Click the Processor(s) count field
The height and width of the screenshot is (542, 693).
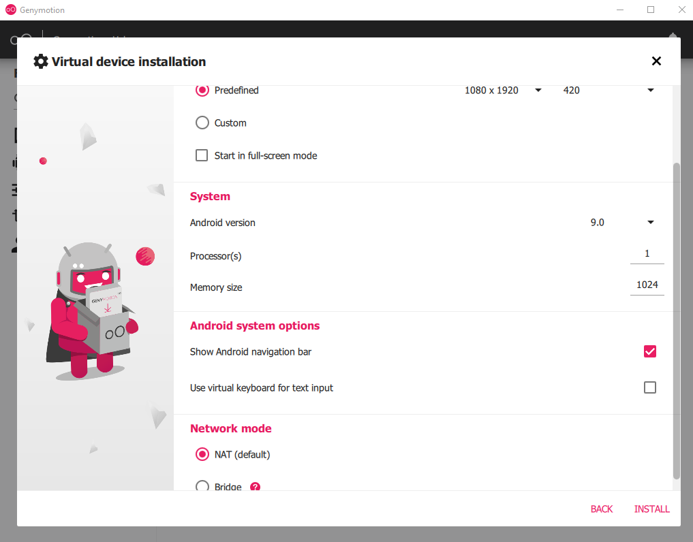click(x=647, y=255)
